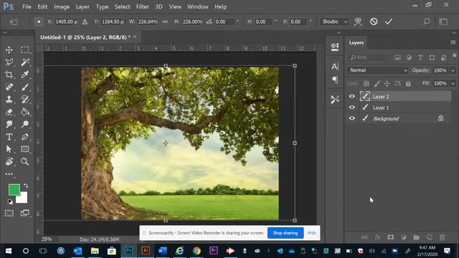Viewport: 459px width, 258px height.
Task: Switch to warp mode icon in options bar
Action: tap(358, 21)
